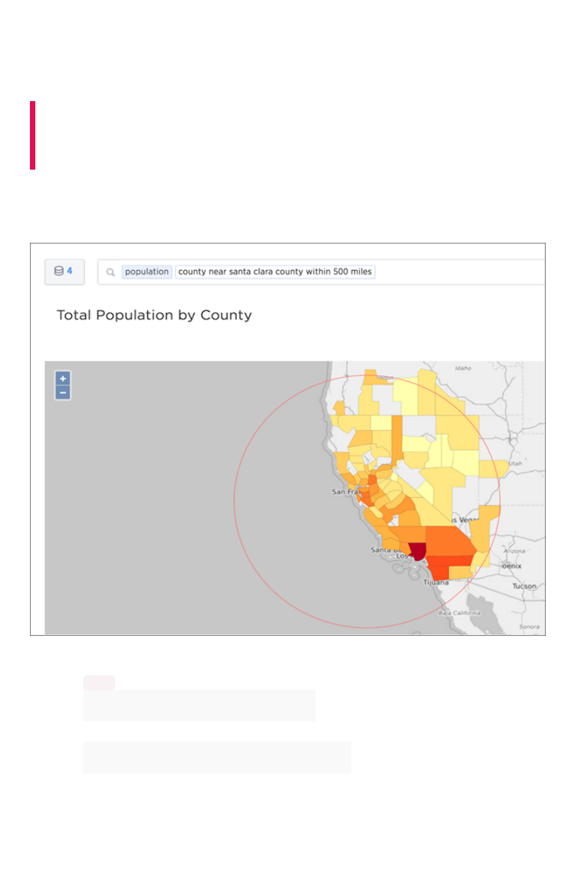This screenshot has width=575, height=894.
Task: Click the tall narrow orange northern county
Action: click(397, 436)
